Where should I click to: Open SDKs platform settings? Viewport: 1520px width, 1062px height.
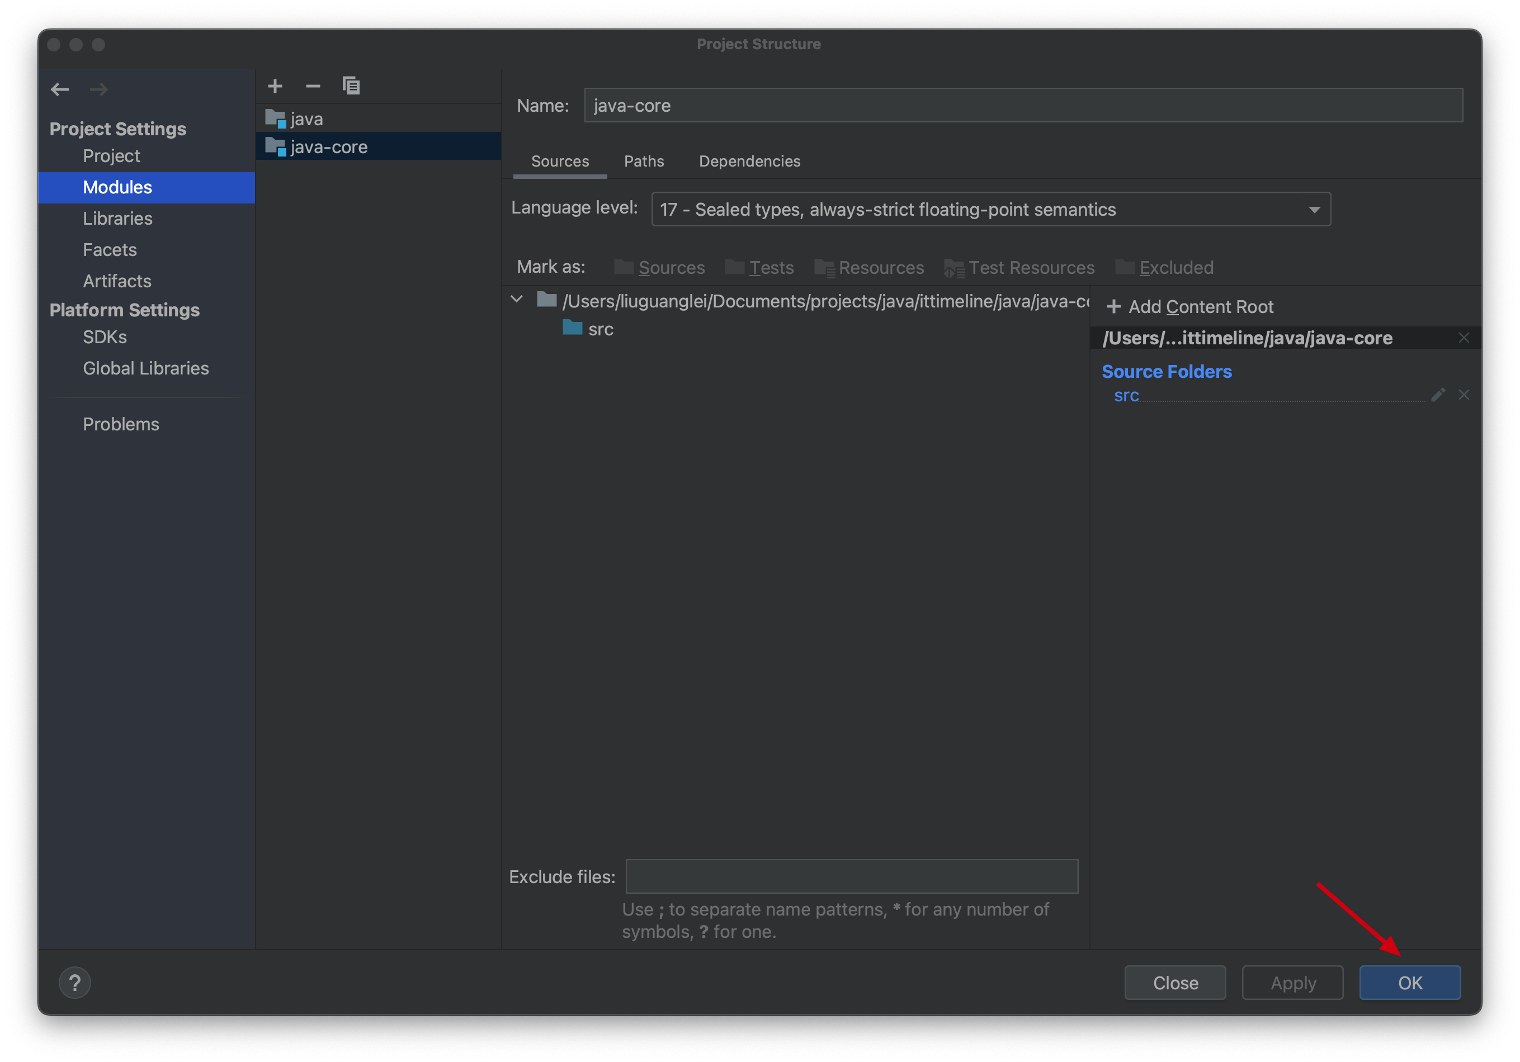click(x=105, y=337)
